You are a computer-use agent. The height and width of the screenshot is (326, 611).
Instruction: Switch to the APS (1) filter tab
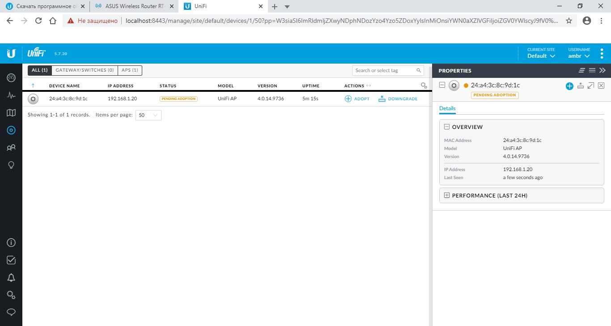[x=130, y=70]
